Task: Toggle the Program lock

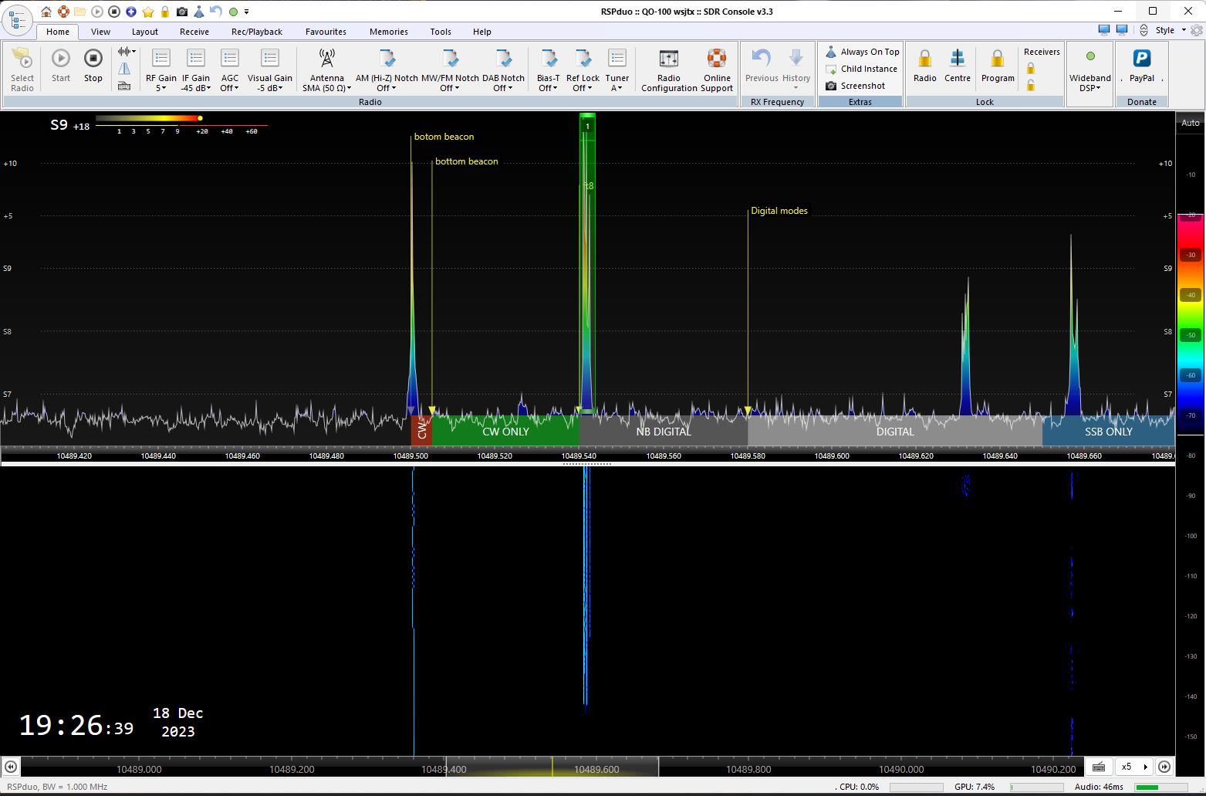Action: (997, 59)
